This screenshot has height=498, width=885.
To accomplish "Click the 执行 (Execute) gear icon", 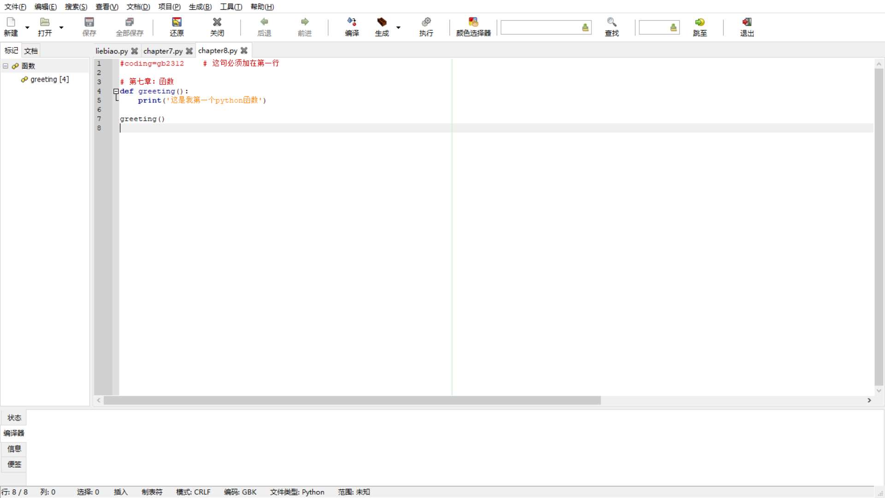I will coord(426,27).
